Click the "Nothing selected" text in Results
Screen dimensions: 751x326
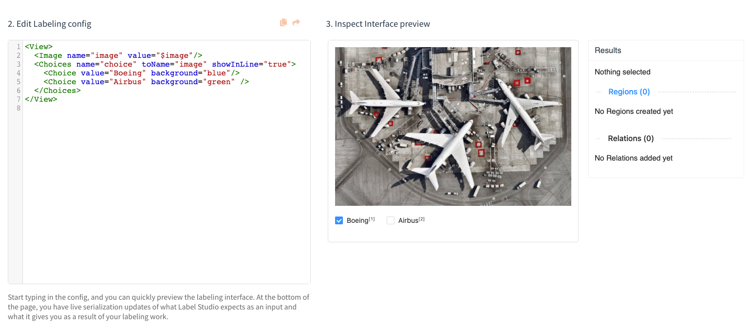(x=622, y=72)
